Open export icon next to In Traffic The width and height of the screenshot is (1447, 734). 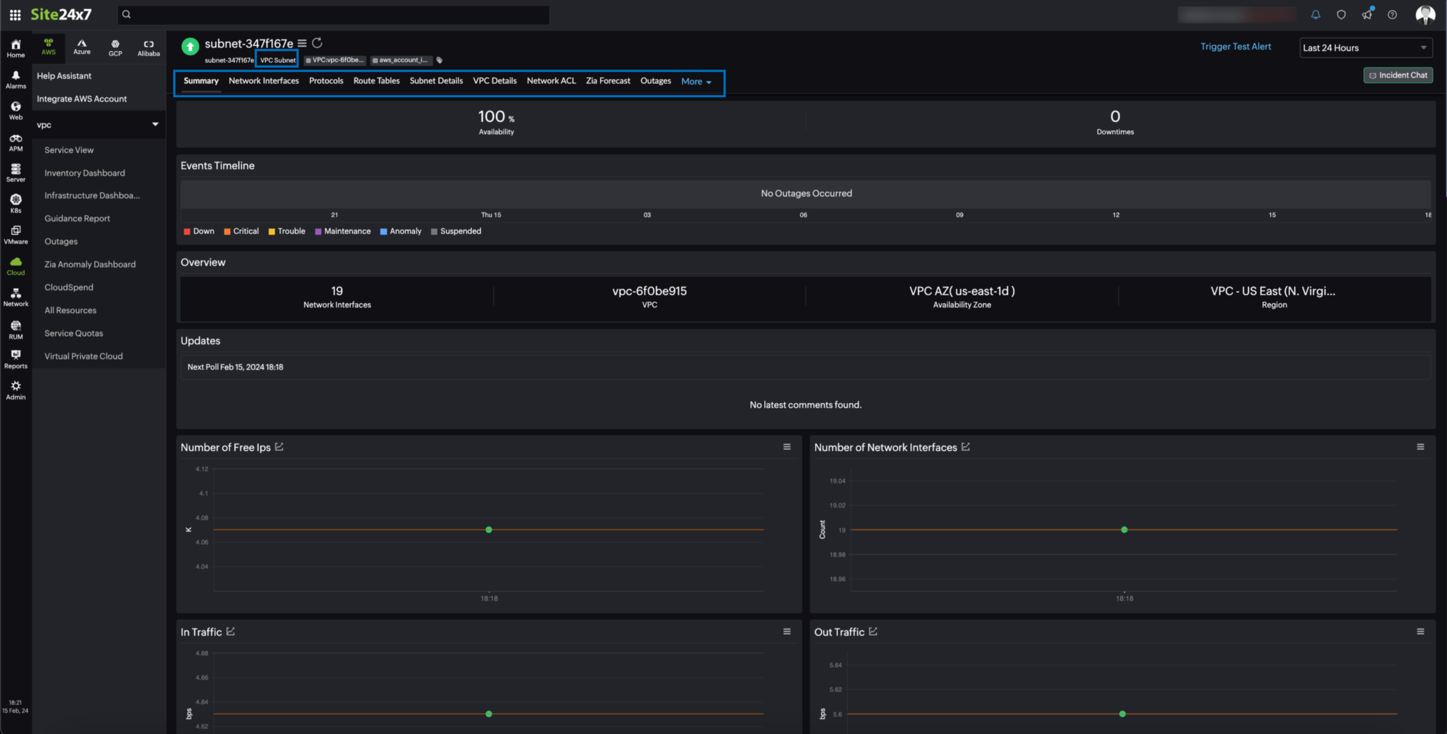pyautogui.click(x=230, y=631)
